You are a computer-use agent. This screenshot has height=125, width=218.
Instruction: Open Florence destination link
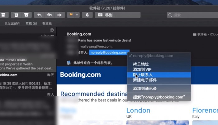coord(205,110)
